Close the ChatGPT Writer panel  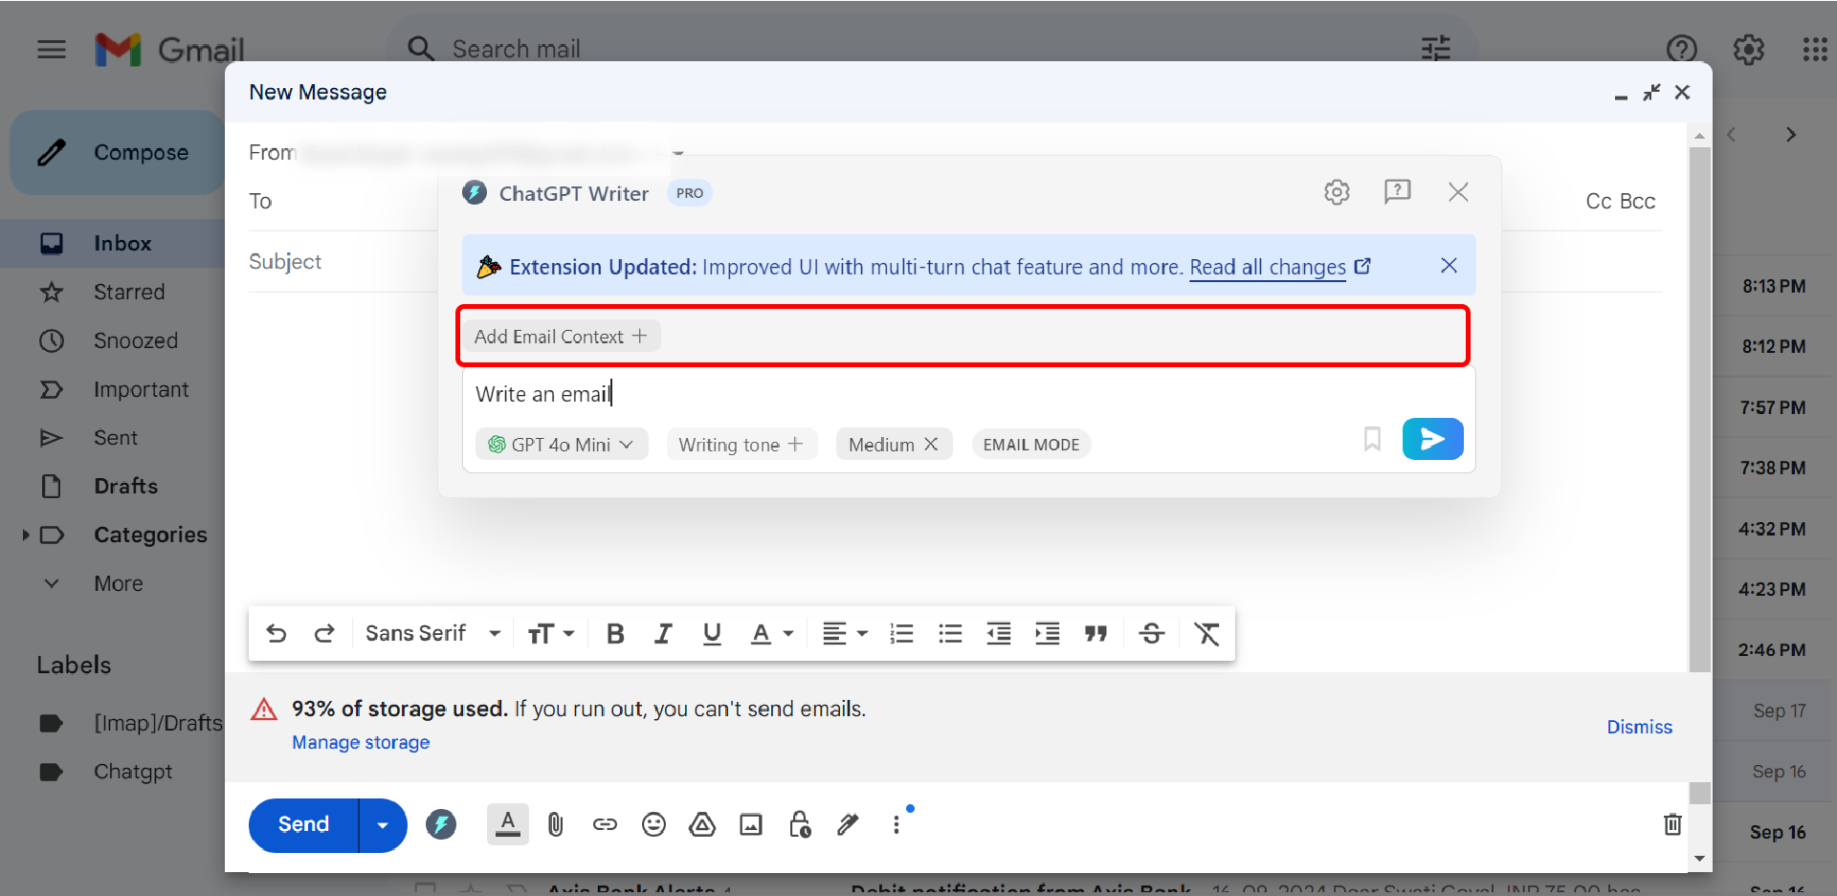click(x=1458, y=192)
